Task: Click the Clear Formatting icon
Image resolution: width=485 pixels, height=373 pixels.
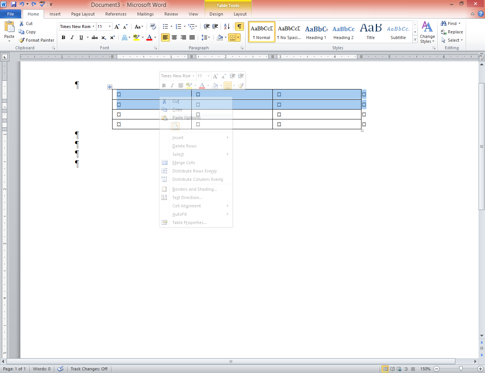Action: 153,27
